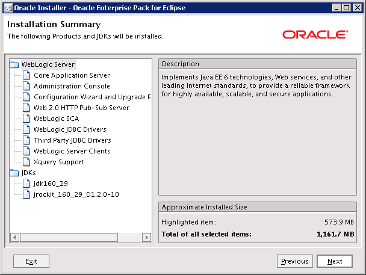Click the tree horizontal scrollbar left arrow
The image size is (366, 275).
pos(15,238)
